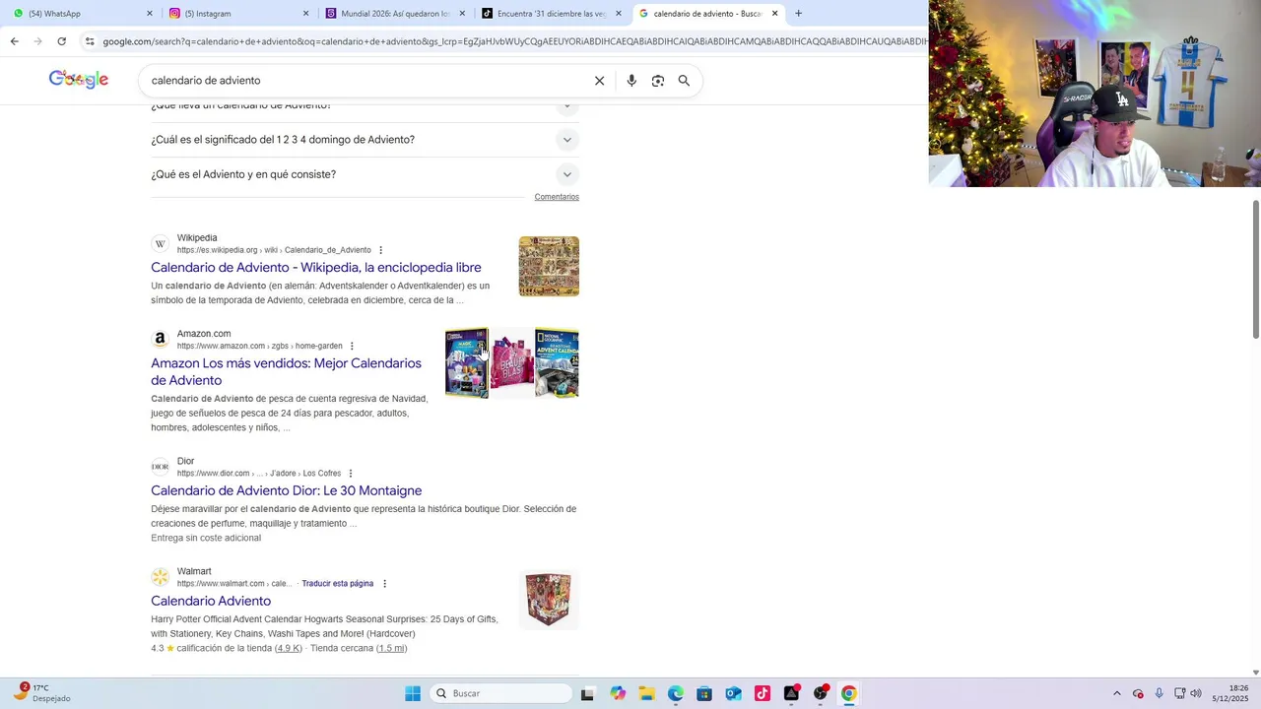Go back with the browser back arrow

click(x=14, y=41)
